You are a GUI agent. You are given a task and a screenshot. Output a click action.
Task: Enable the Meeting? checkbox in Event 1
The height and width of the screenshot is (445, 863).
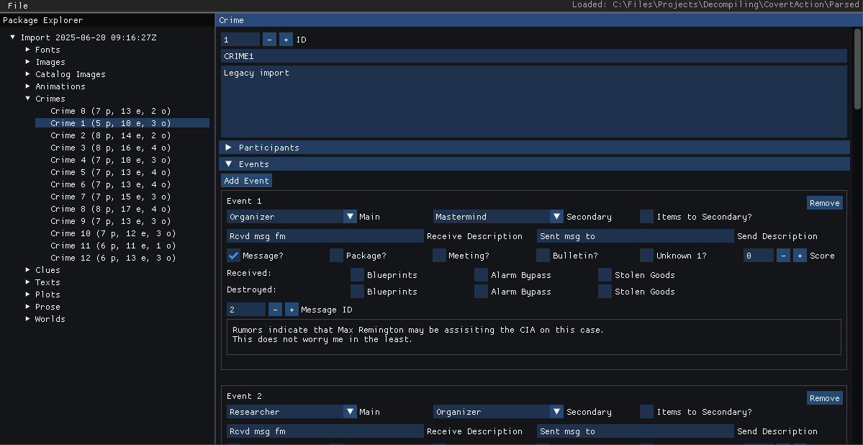[x=439, y=256]
